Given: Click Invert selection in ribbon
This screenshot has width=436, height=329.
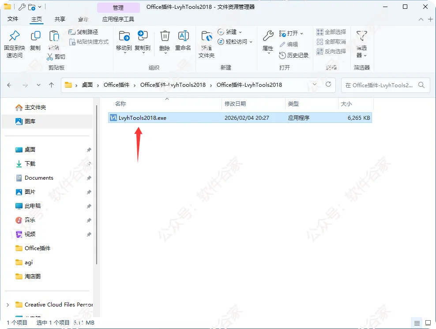Looking at the screenshot, I should [331, 52].
